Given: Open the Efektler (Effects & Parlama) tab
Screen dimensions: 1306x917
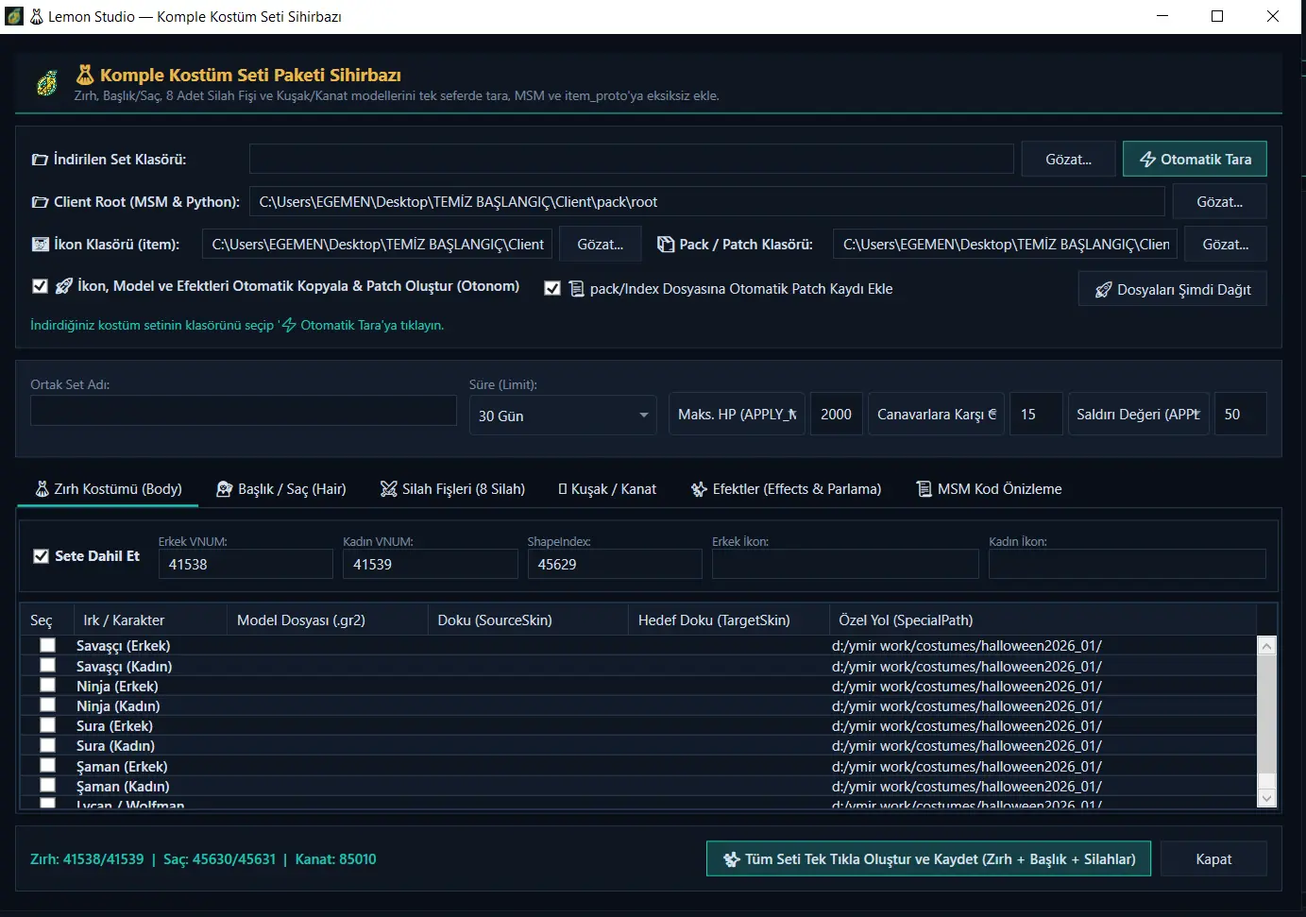Looking at the screenshot, I should click(786, 489).
